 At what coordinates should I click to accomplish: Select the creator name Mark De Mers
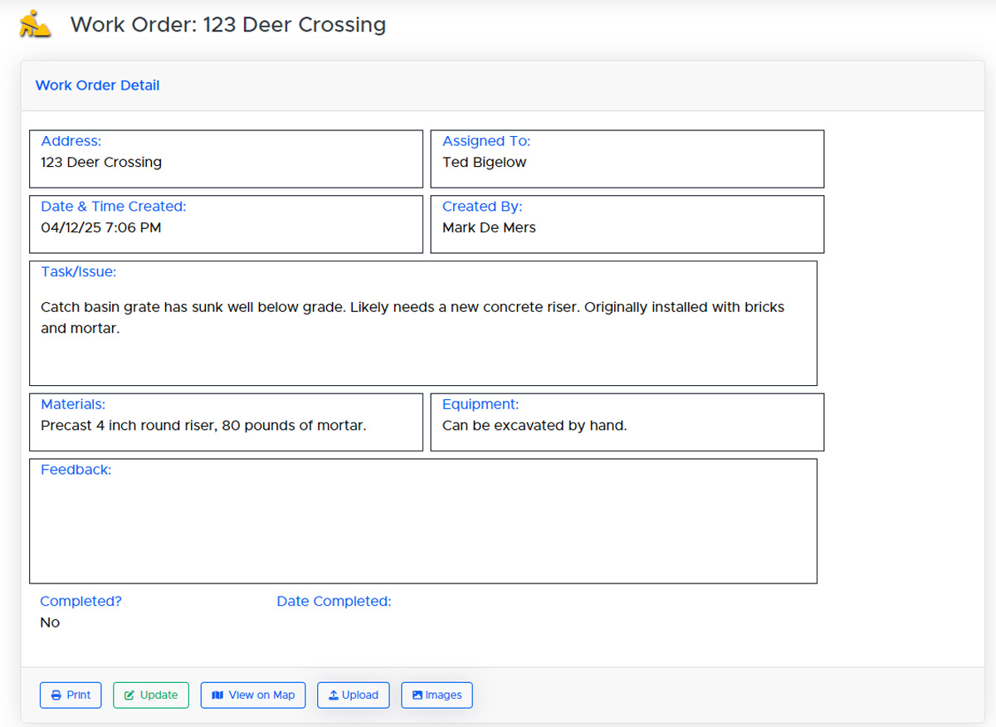click(x=489, y=227)
